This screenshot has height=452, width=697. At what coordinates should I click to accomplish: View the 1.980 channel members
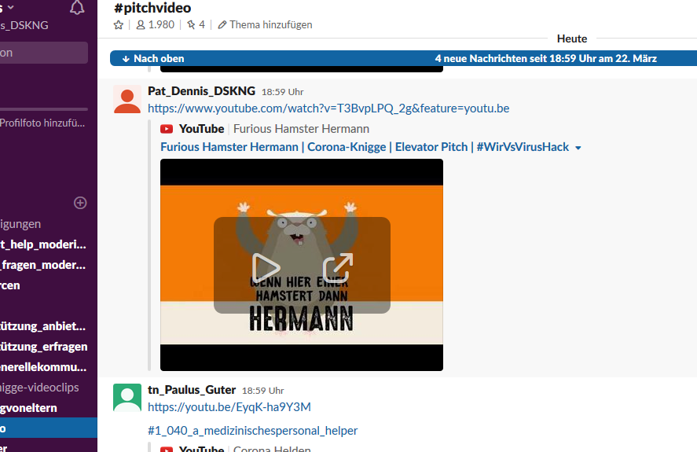[155, 25]
